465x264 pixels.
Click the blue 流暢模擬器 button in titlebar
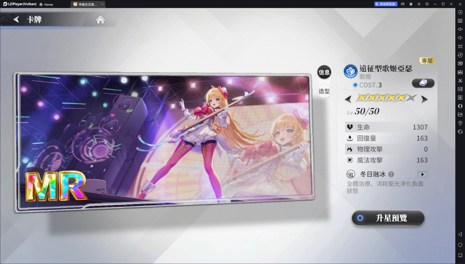386,4
